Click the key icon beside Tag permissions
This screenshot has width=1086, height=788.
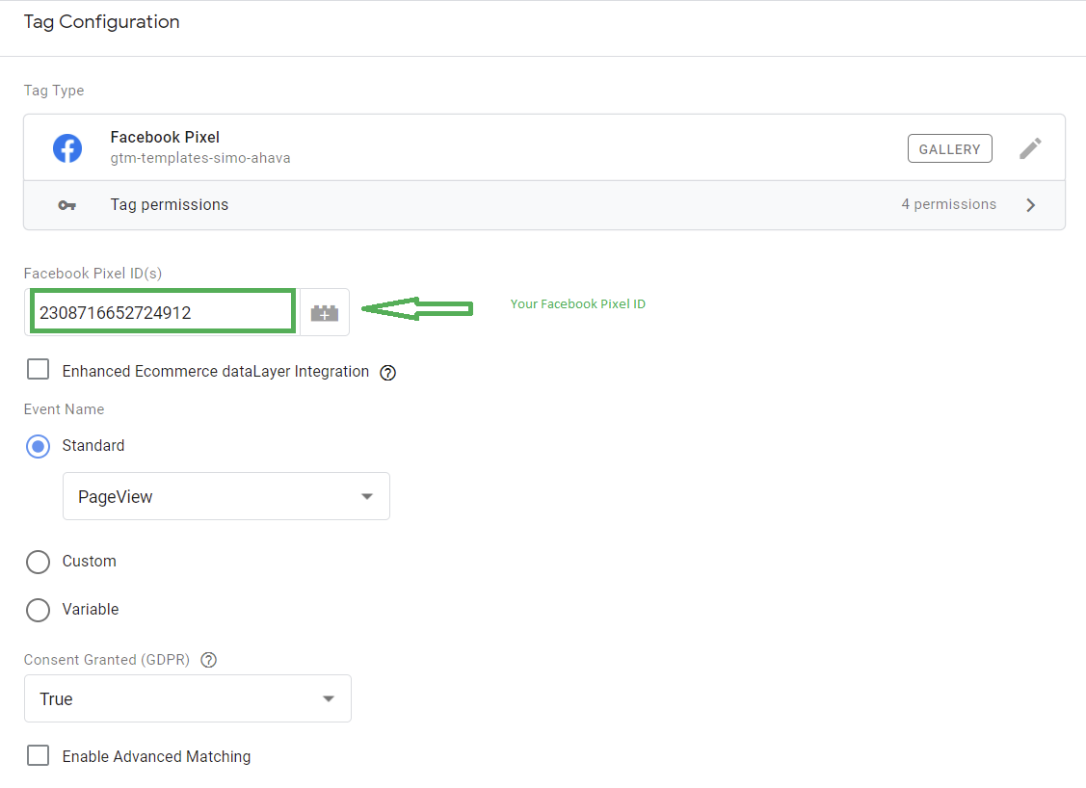tap(67, 205)
